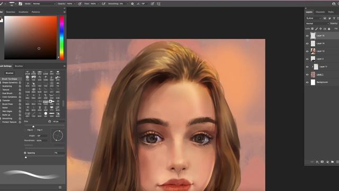This screenshot has width=339, height=191.
Task: Switch to the Swatches tab
Action: point(11,12)
